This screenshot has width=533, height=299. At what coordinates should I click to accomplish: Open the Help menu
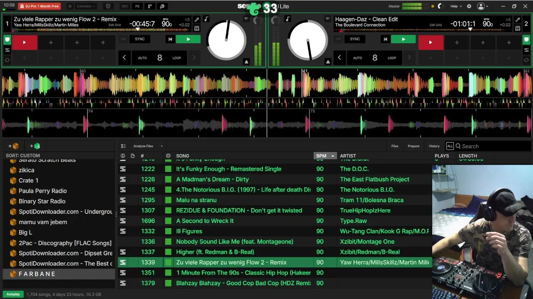(x=456, y=6)
